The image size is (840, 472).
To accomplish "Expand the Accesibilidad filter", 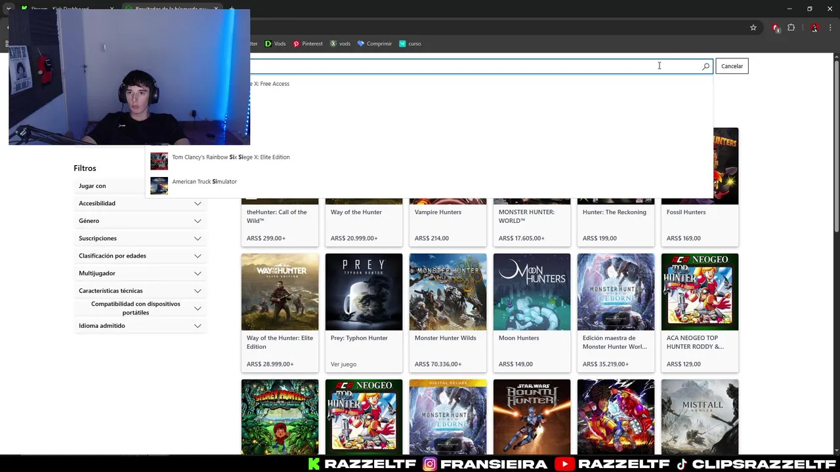I will tap(140, 203).
